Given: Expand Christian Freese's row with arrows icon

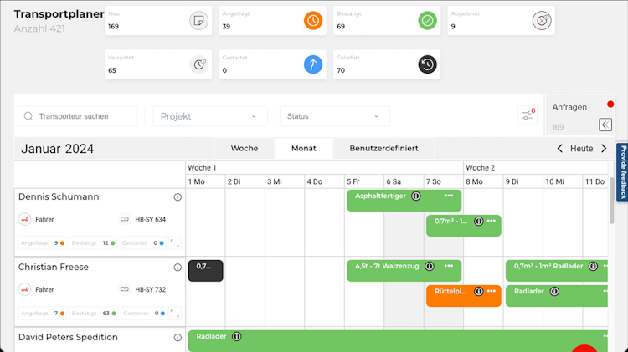Looking at the screenshot, I should [x=175, y=314].
